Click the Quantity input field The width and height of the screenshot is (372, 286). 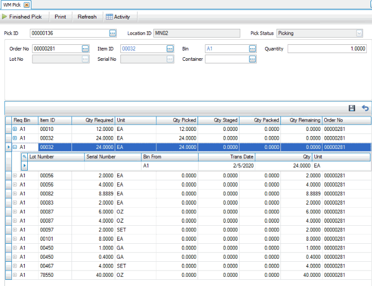pyautogui.click(x=327, y=49)
